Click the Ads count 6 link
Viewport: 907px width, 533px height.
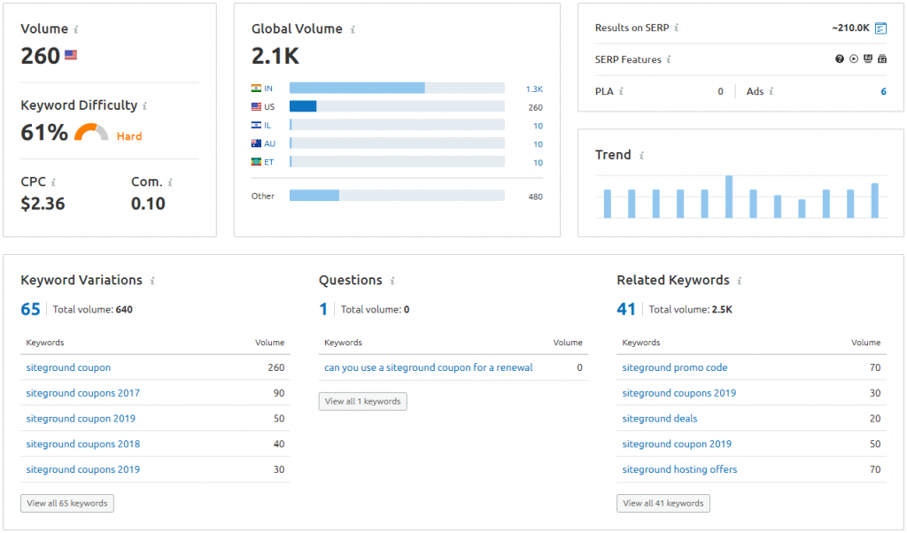click(x=883, y=91)
